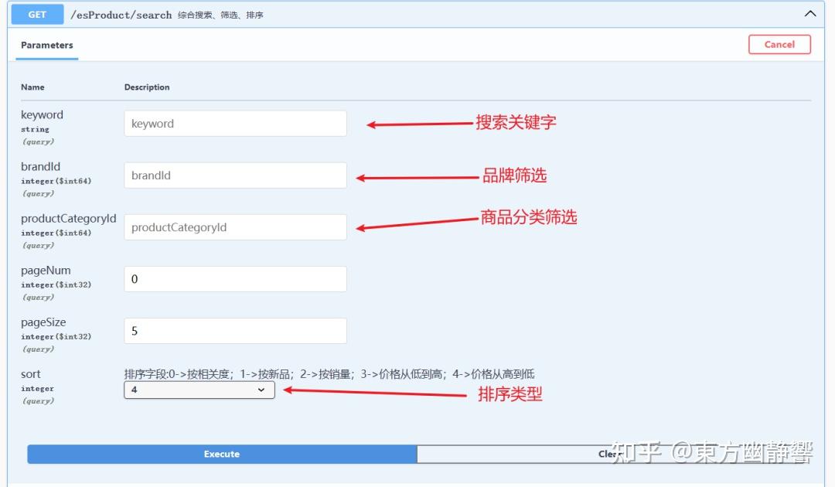Click the keyword parameter name label
The width and height of the screenshot is (835, 487).
tap(42, 114)
